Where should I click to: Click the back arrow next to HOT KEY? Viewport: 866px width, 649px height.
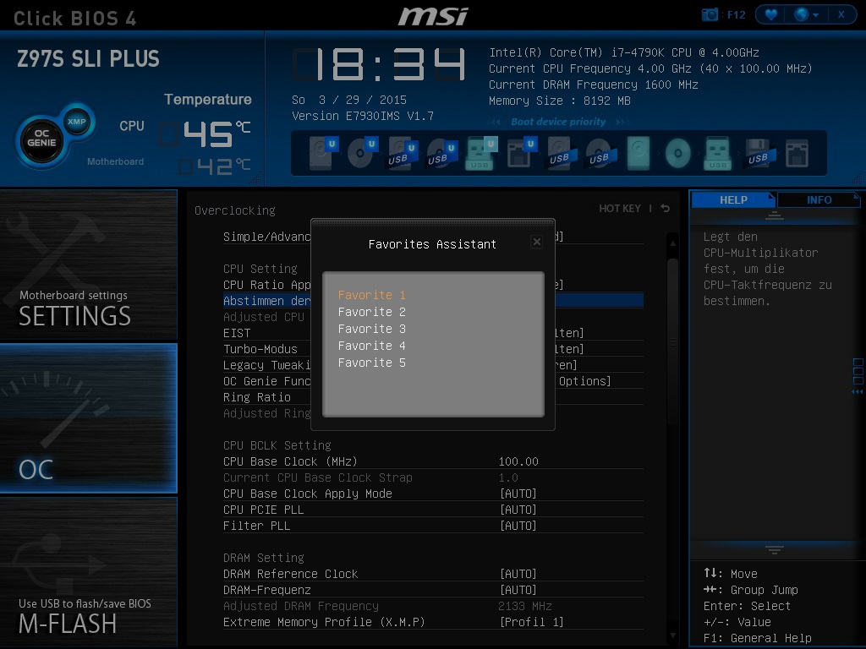pyautogui.click(x=666, y=209)
